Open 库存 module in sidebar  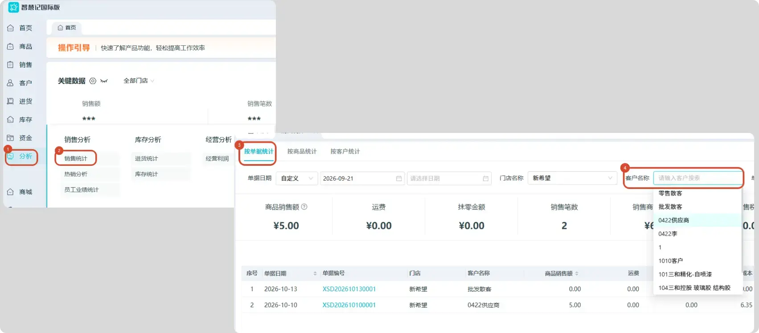(x=20, y=120)
